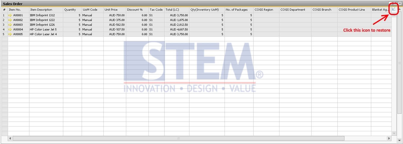This screenshot has height=144, width=403.
Task: Click the horizontal scrollbar thumb
Action: point(178,138)
